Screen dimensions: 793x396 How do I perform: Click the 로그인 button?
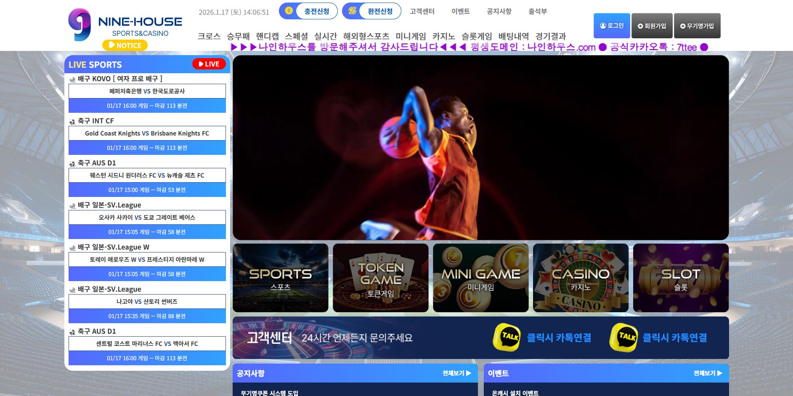coord(612,26)
